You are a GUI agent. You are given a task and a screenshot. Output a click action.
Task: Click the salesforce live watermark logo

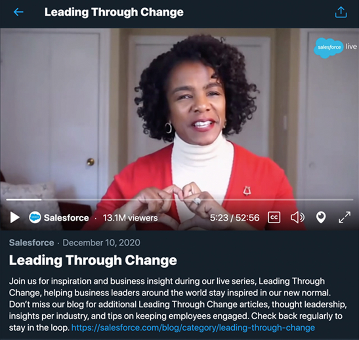(335, 48)
